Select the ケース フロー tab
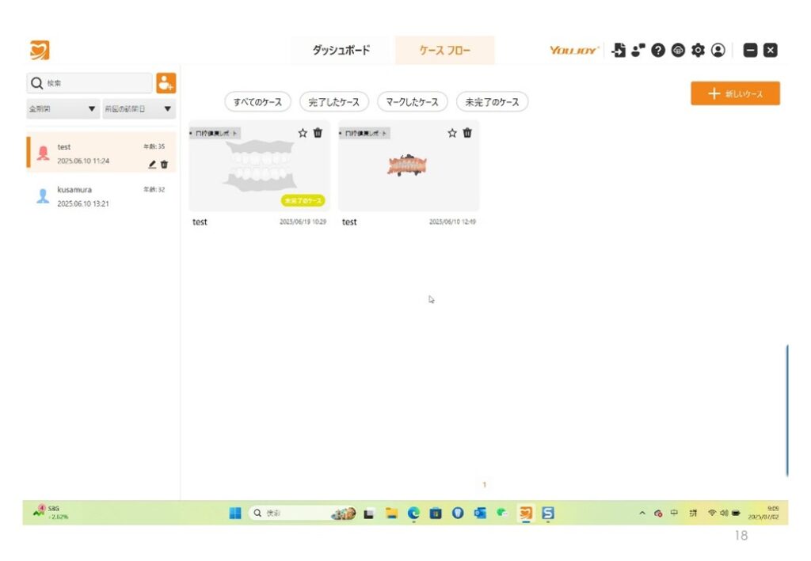 444,51
